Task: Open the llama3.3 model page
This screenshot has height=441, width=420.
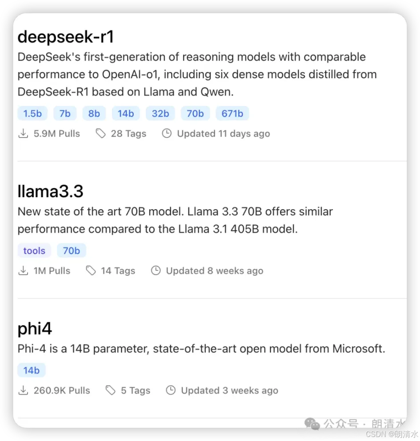Action: tap(50, 191)
